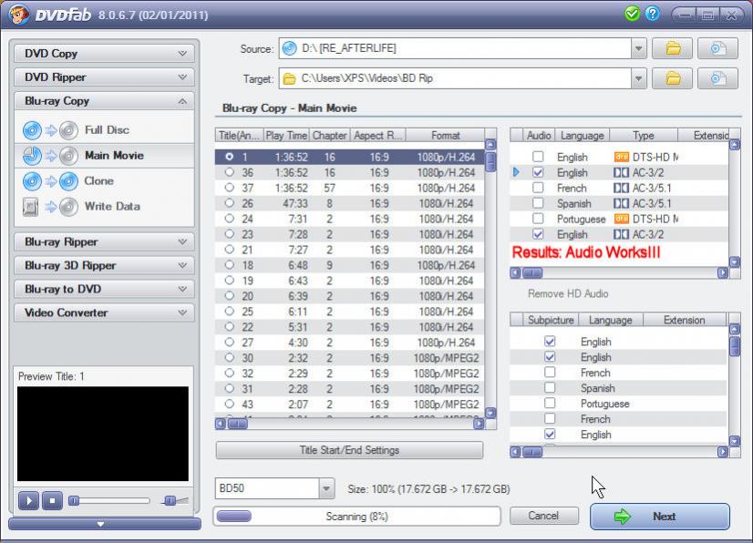Stop the preview playback
Viewport: 753px width, 543px height.
coord(53,500)
